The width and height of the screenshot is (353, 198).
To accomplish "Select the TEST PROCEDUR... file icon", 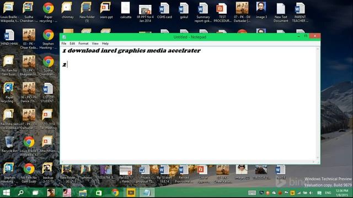I will 222,12.
